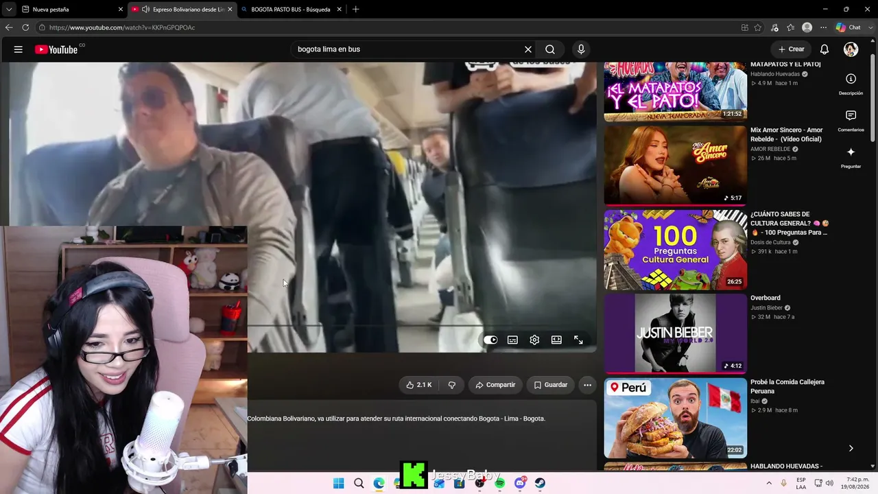The height and width of the screenshot is (494, 878).
Task: Open the video player settings gear
Action: 534,340
